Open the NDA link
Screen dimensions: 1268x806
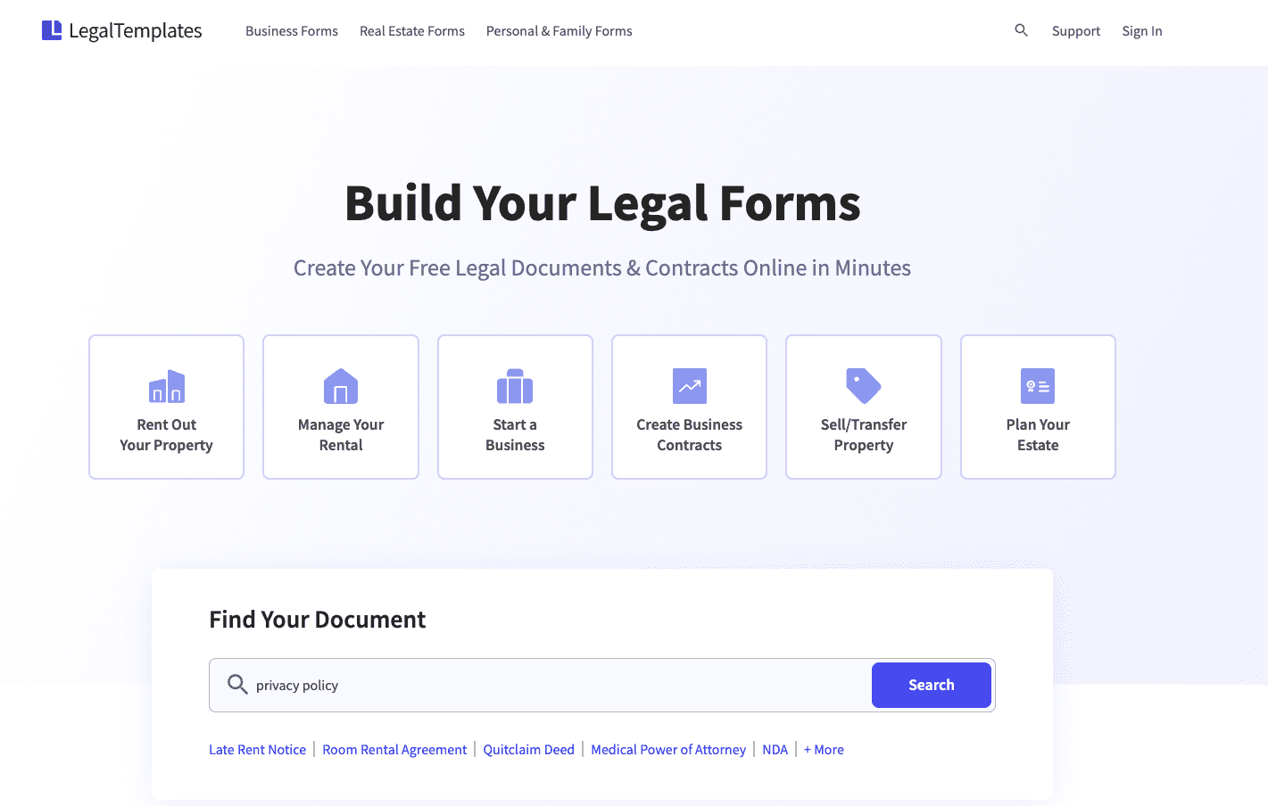pos(775,750)
